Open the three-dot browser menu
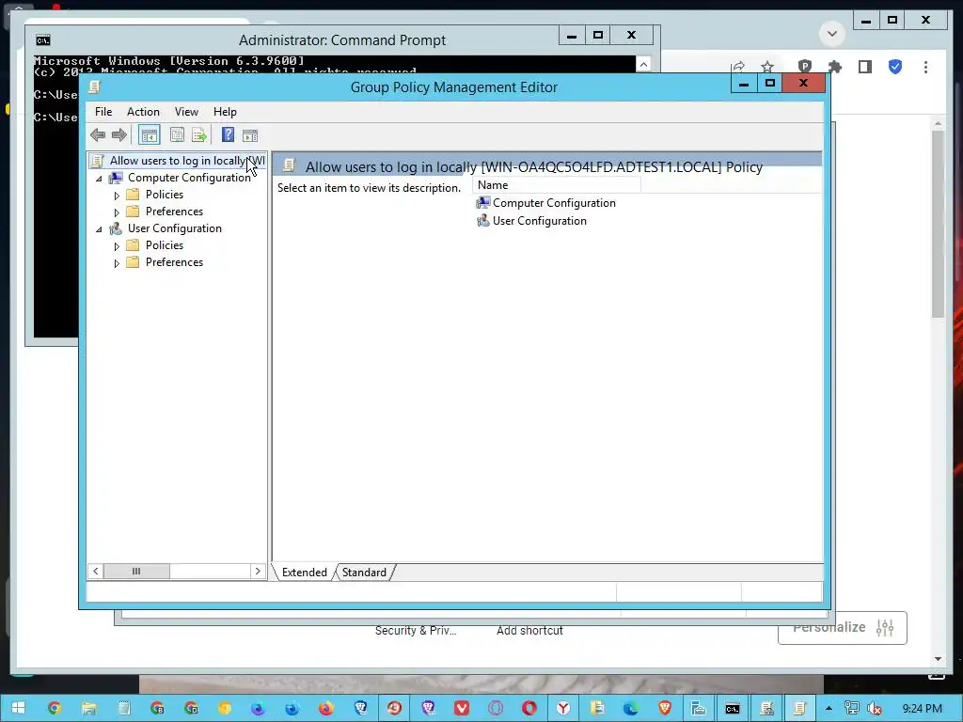963x722 pixels. tap(925, 67)
